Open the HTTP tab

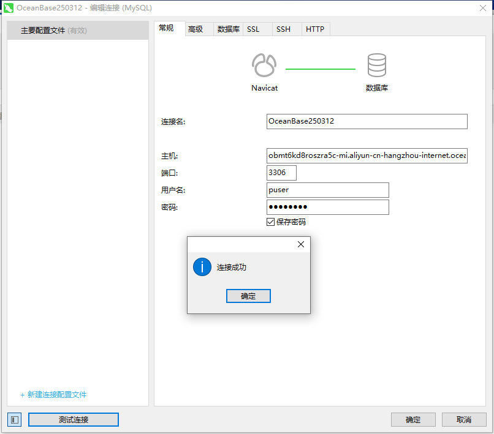(315, 29)
